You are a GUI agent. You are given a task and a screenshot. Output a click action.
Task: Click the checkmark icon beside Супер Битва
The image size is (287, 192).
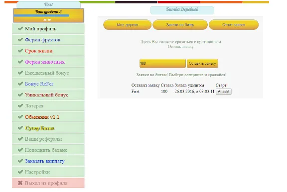(x=20, y=128)
